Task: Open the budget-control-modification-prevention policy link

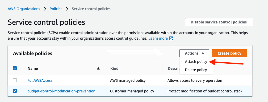Action: tap(61, 91)
